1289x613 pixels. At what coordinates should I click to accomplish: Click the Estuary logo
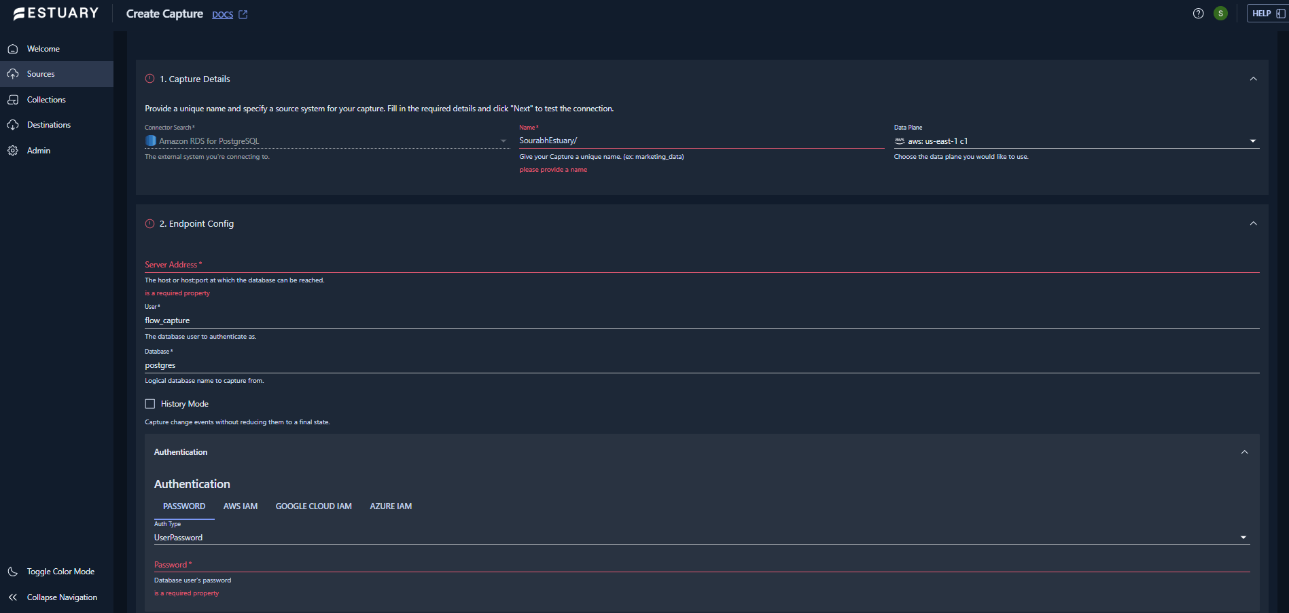coord(56,14)
